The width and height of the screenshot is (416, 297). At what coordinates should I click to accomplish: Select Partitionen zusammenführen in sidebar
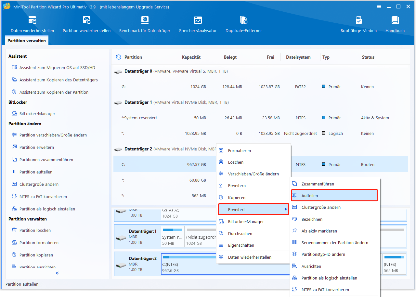pyautogui.click(x=43, y=160)
